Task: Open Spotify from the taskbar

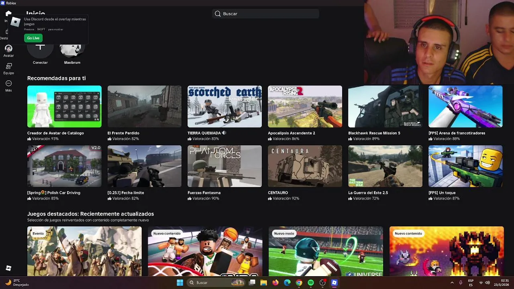Action: pos(311,283)
